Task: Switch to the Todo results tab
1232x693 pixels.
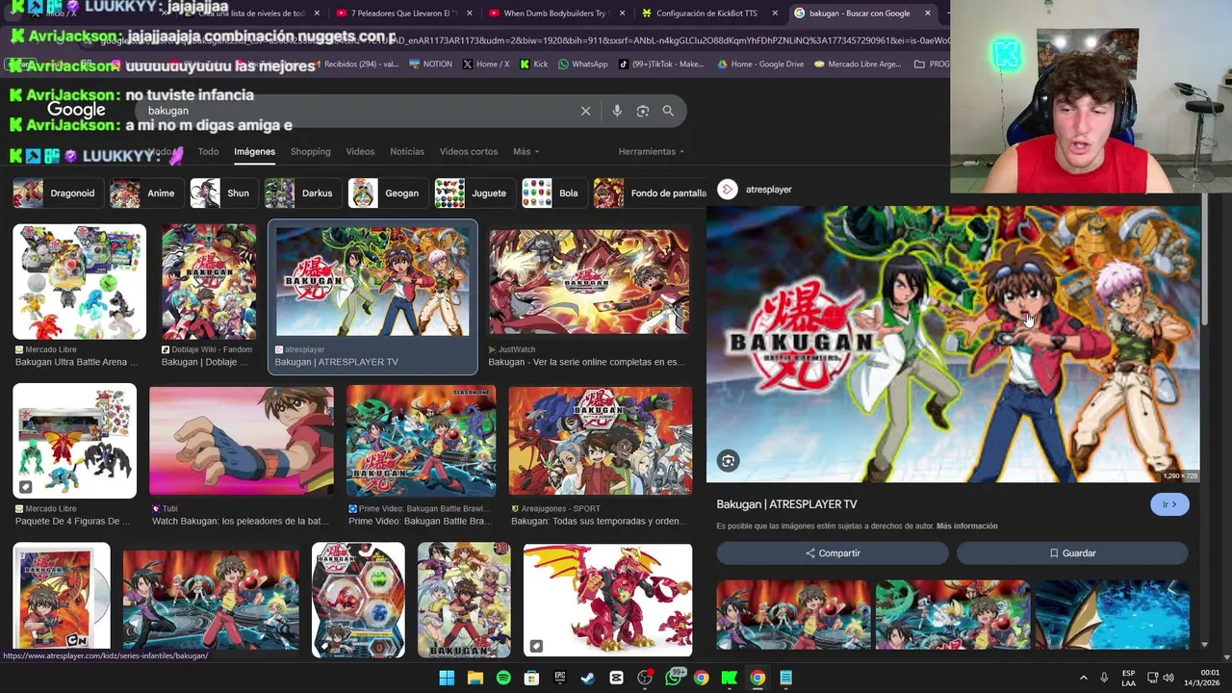Action: coord(208,152)
